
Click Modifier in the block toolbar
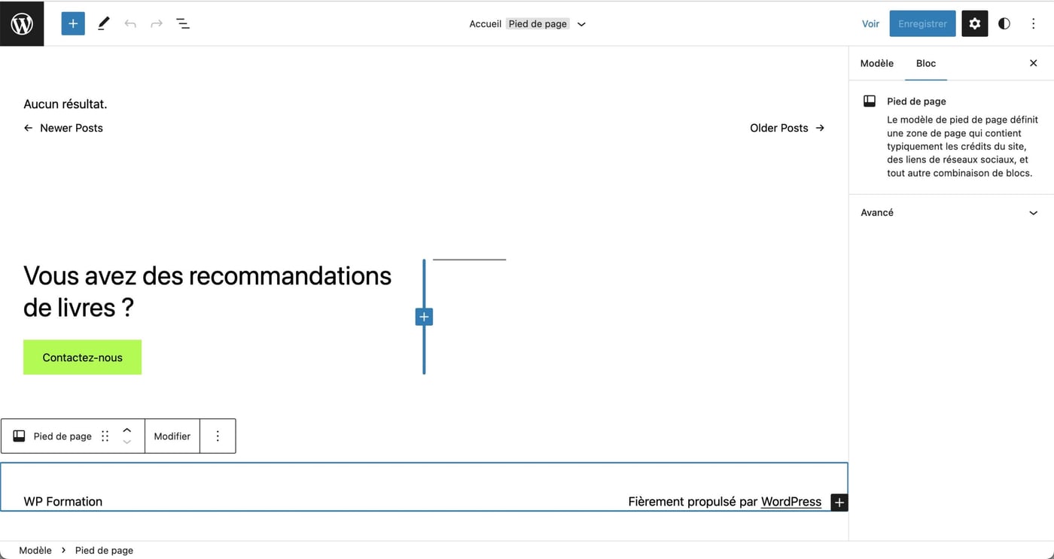(x=172, y=436)
